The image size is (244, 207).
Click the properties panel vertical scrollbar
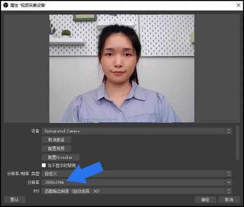tap(238, 142)
